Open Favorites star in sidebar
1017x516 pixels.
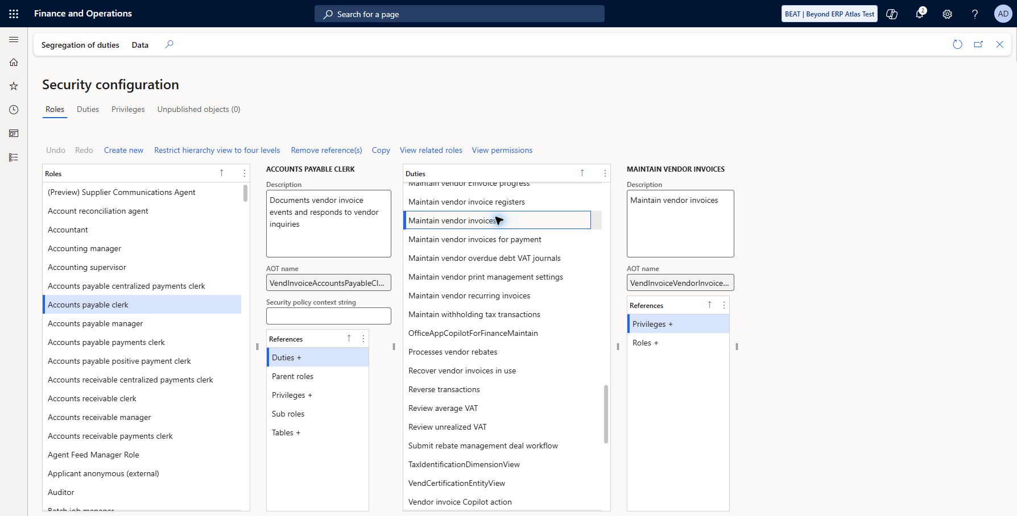click(14, 86)
